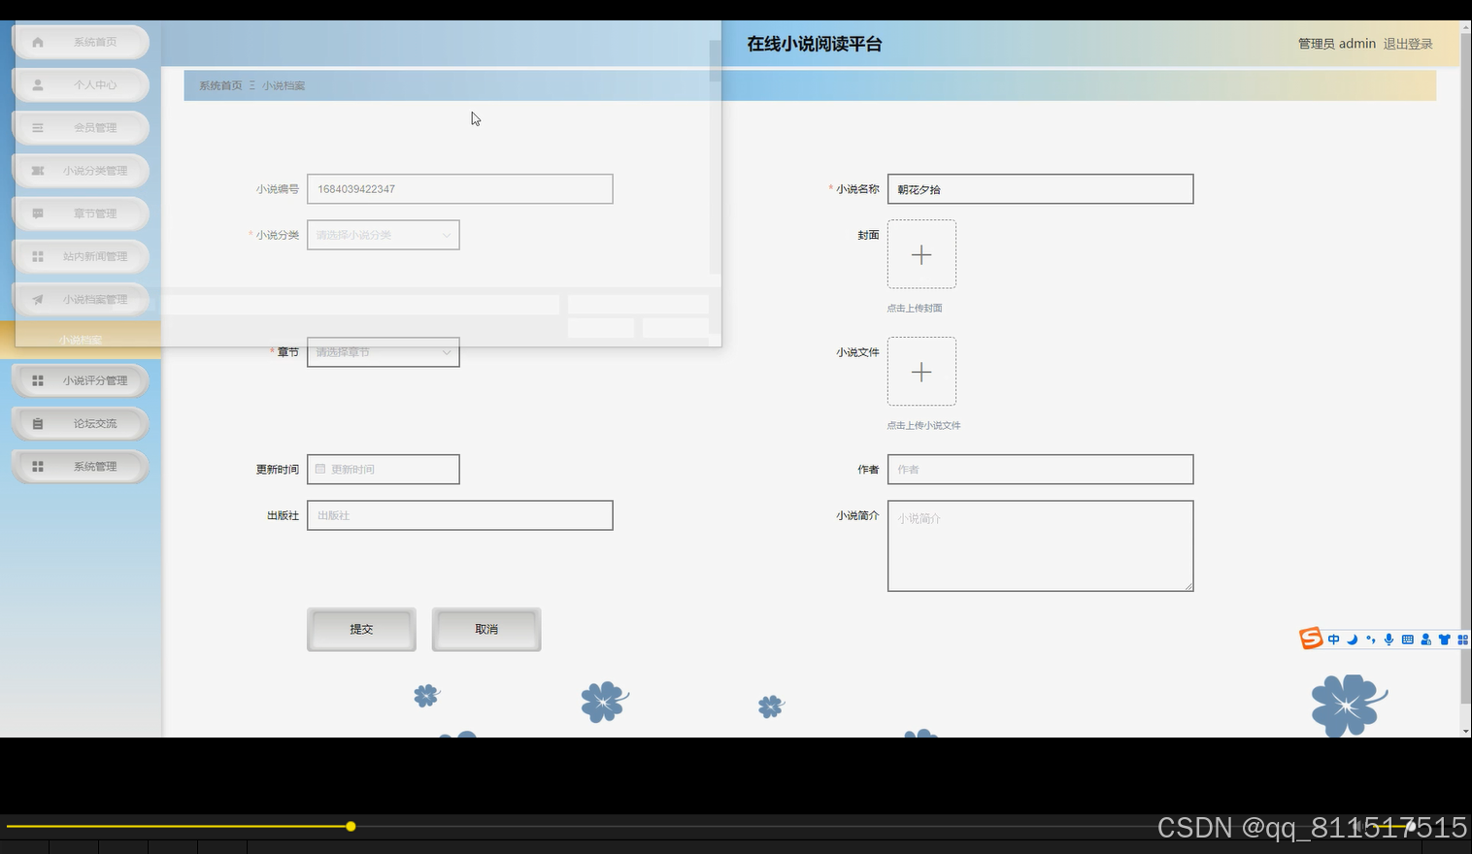Click the 取消 button
The height and width of the screenshot is (854, 1472).
(486, 629)
